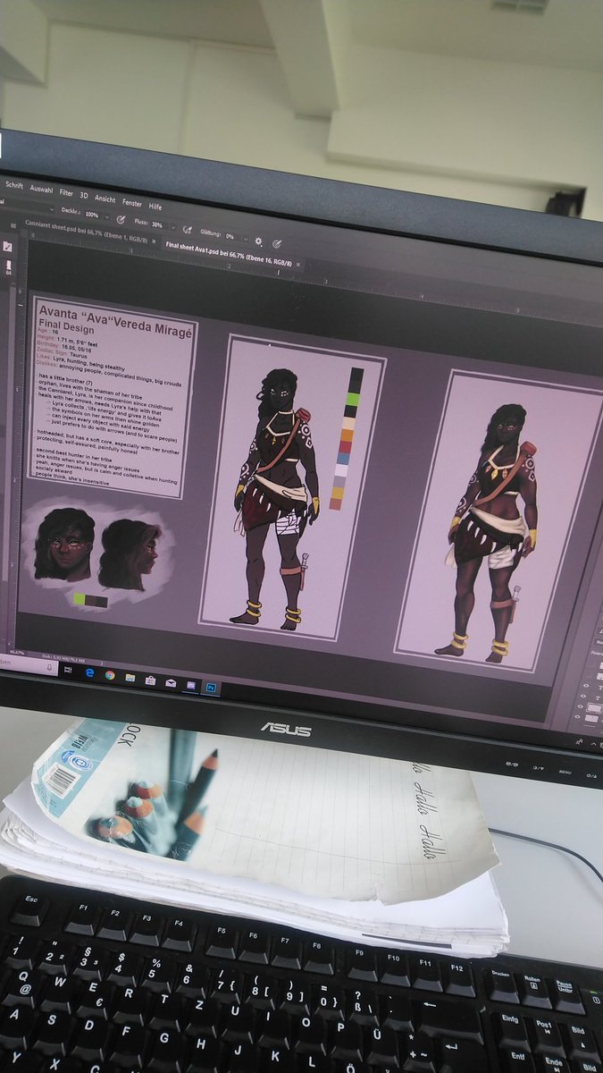This screenshot has height=1073, width=603.
Task: Show hidden system tray icons chevron
Action: 593,744
